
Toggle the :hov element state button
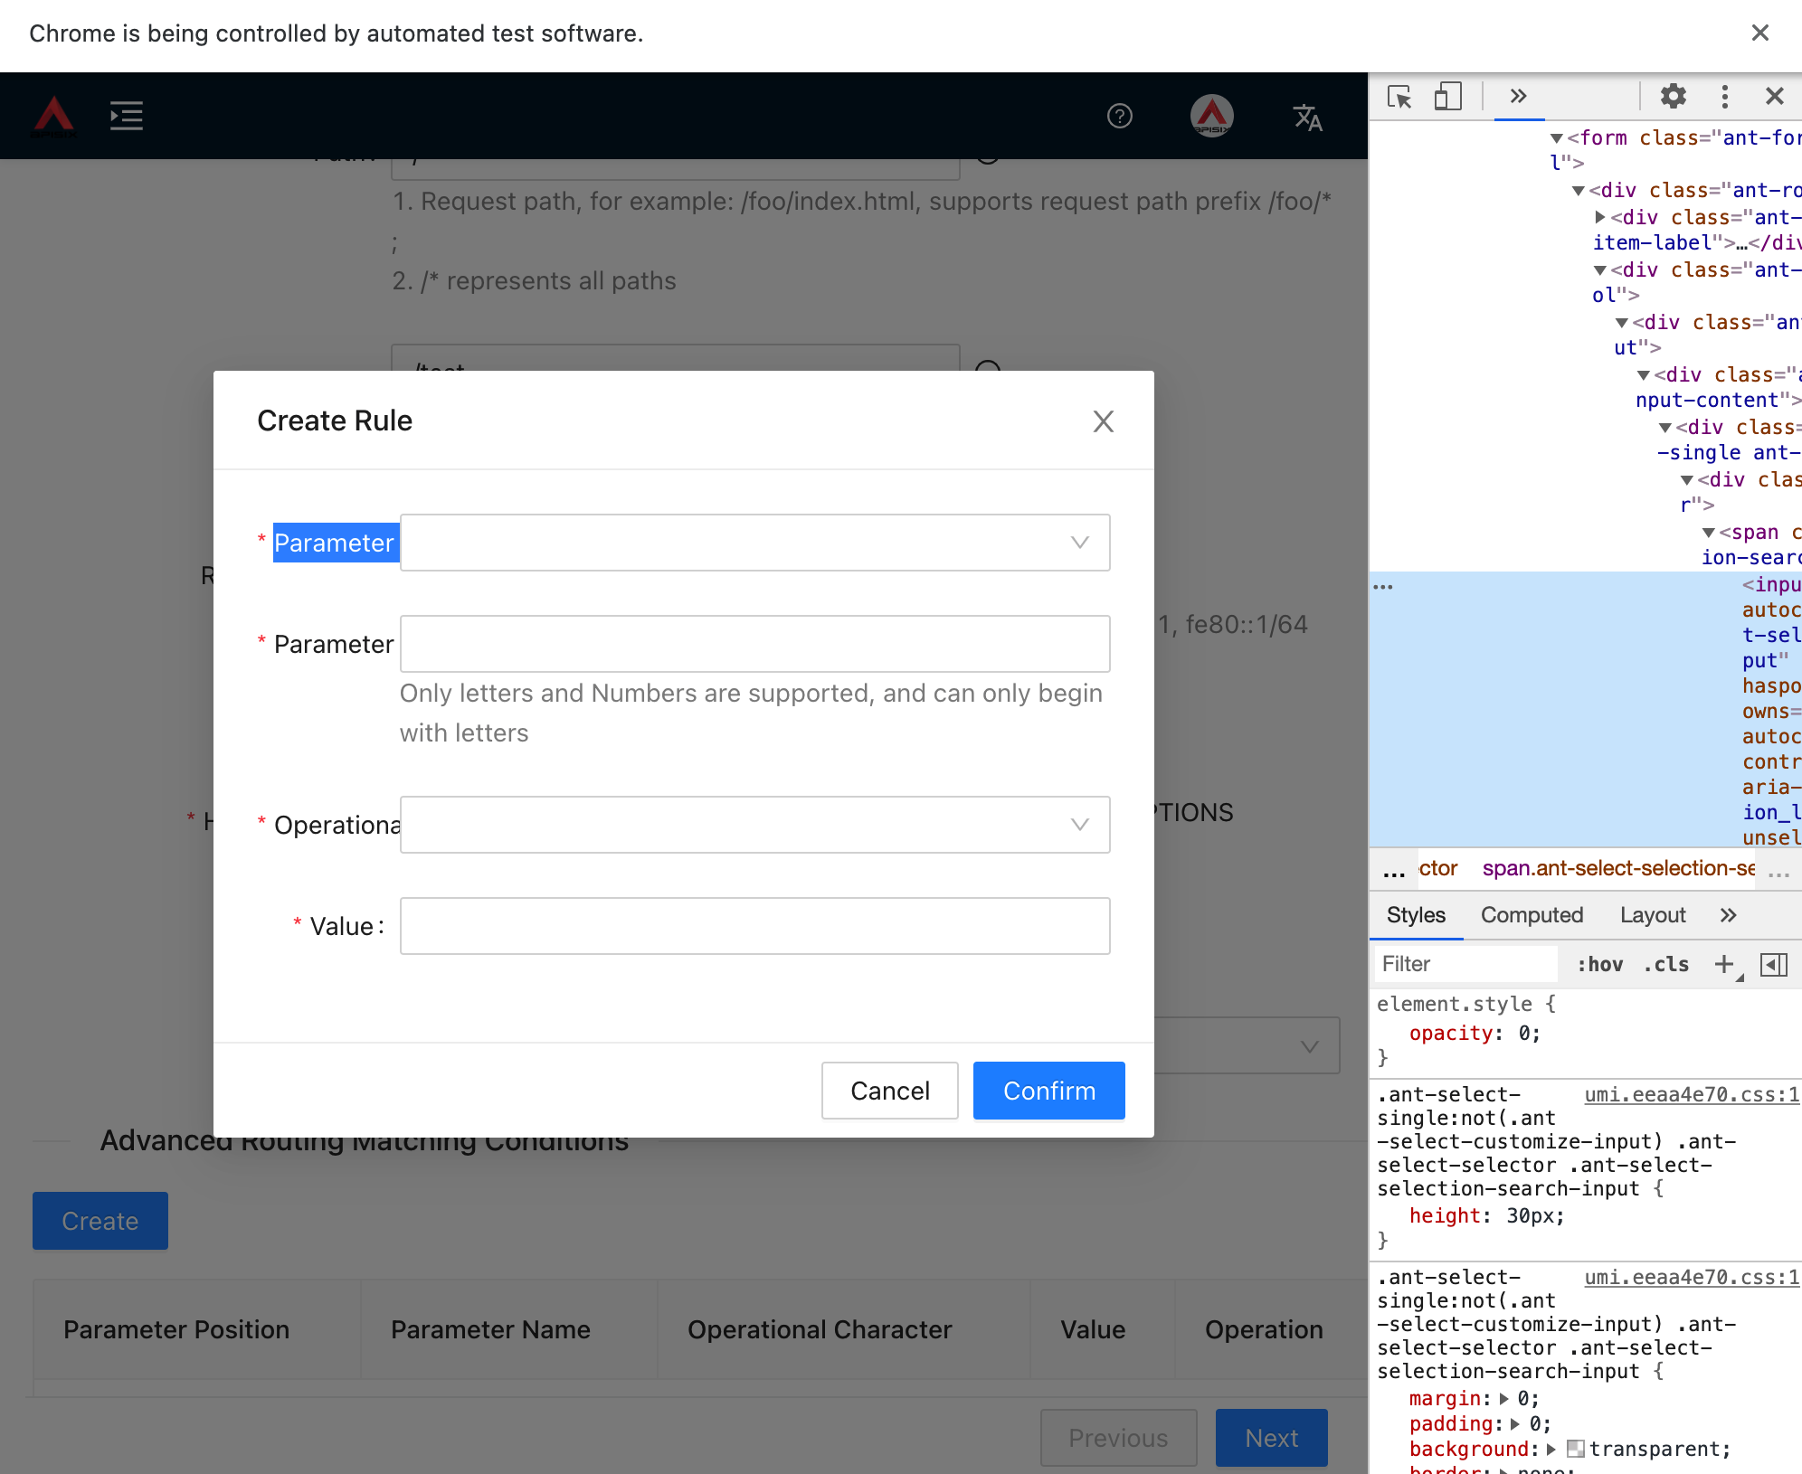tap(1599, 964)
